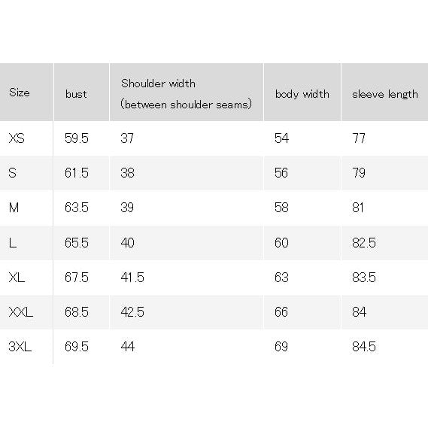Select the bust value 68.5
The image size is (428, 428).
point(77,311)
